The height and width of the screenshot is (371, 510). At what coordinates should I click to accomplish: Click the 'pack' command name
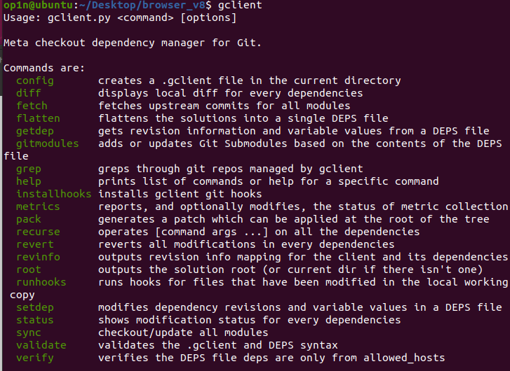click(29, 219)
